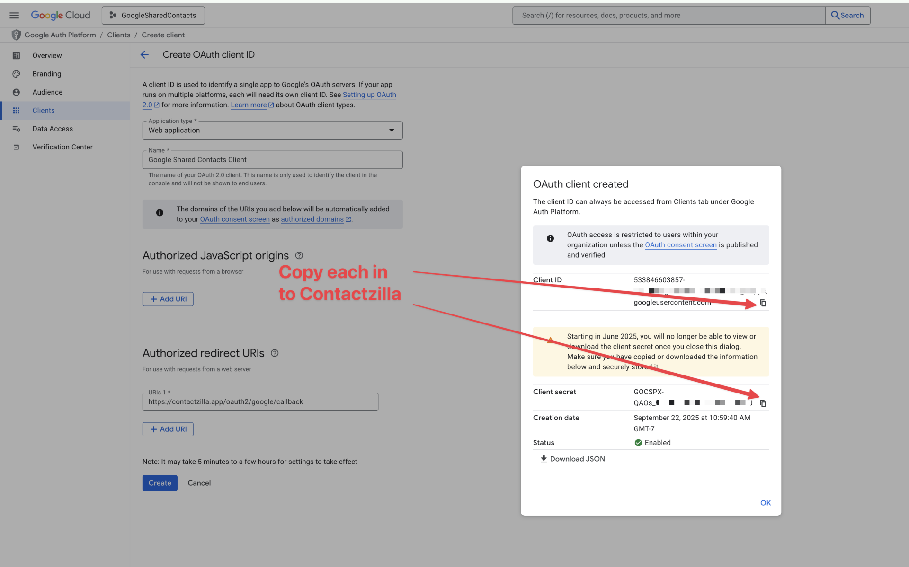Click the external link icon after Learn more
The height and width of the screenshot is (567, 909).
click(x=271, y=105)
